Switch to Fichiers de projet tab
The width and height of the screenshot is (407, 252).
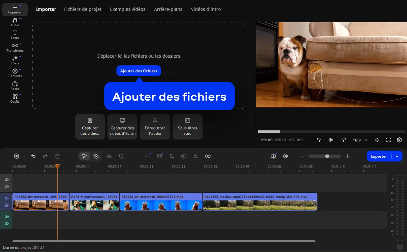pyautogui.click(x=83, y=9)
